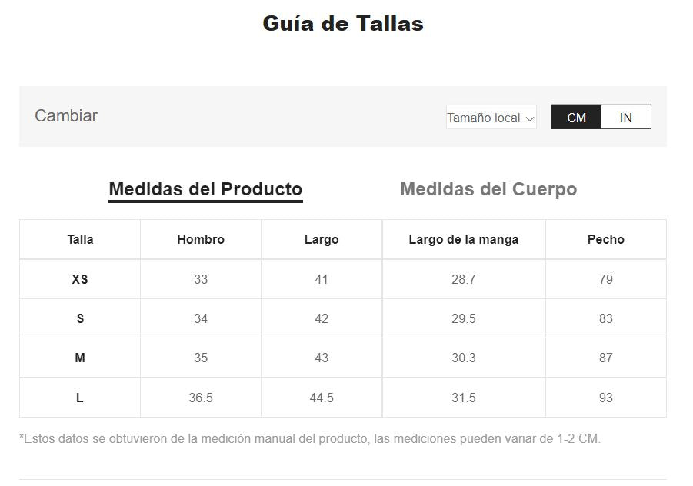
Task: Click the Largo column header
Action: point(322,239)
